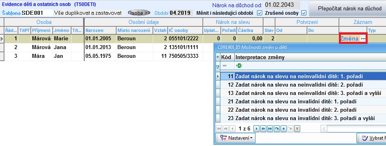The height and width of the screenshot is (146, 386).
Task: Go to the last record in the navigator
Action: (x=270, y=128)
